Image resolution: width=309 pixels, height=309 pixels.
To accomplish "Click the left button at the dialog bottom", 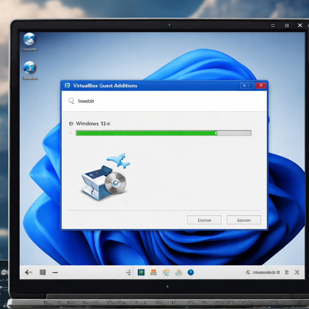I will (204, 220).
